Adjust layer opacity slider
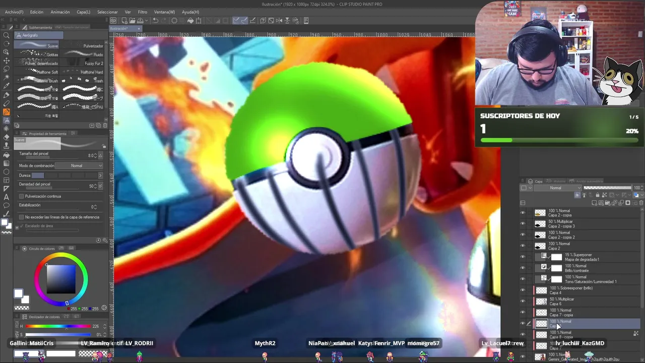This screenshot has height=363, width=645. pyautogui.click(x=607, y=188)
